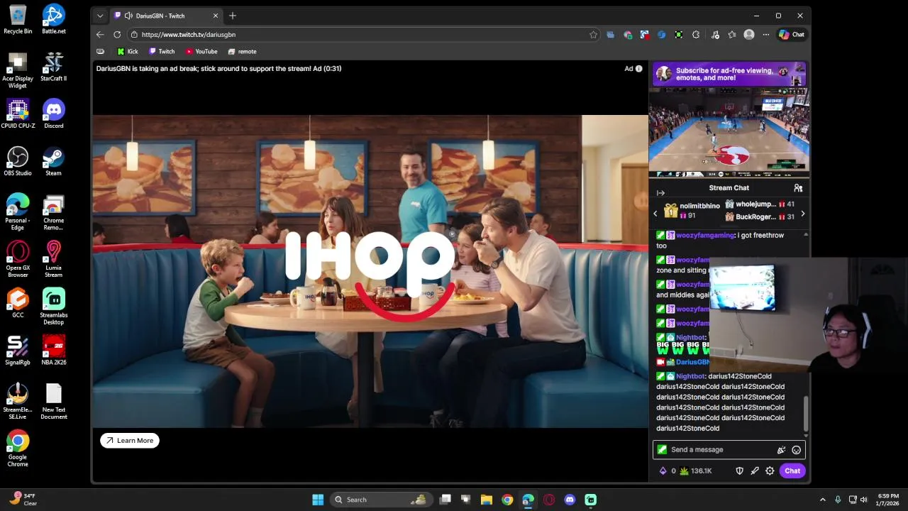This screenshot has width=908, height=511.
Task: Open chat settings gear icon
Action: click(x=770, y=471)
